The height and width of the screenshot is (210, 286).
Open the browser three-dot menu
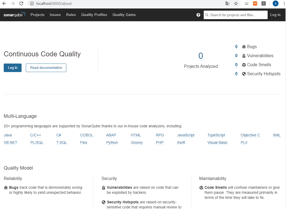click(x=284, y=3)
